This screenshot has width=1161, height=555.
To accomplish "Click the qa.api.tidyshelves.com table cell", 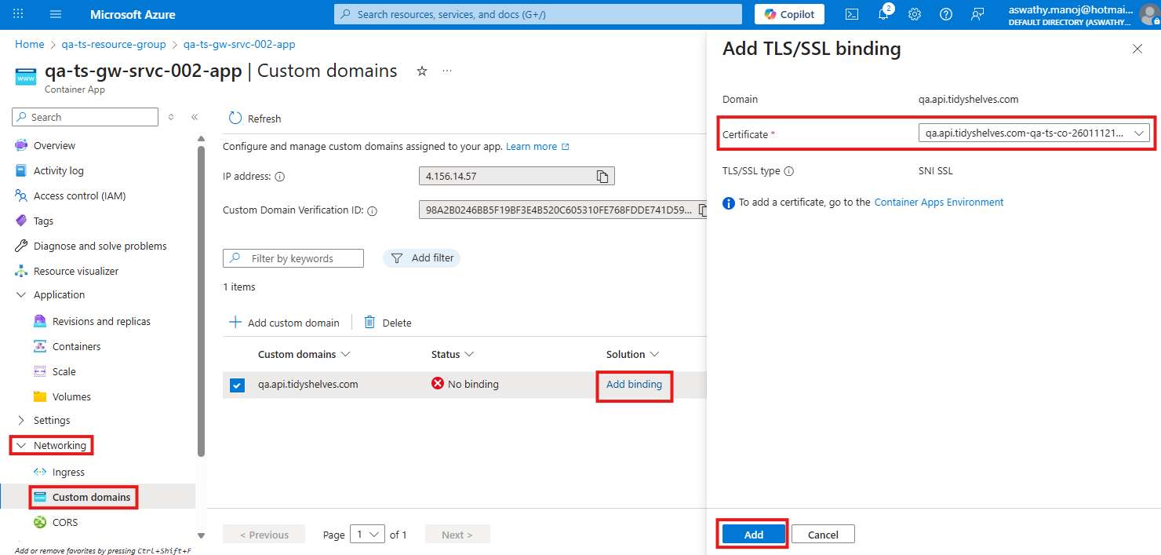I will [x=308, y=385].
